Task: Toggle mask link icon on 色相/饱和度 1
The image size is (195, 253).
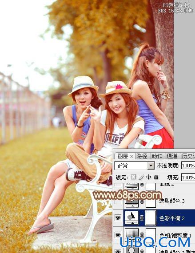Action: 142,235
